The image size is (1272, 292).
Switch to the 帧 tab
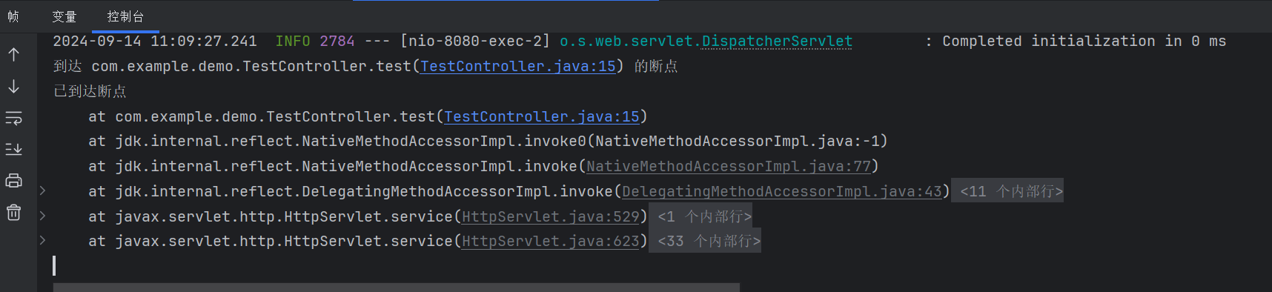pos(13,16)
